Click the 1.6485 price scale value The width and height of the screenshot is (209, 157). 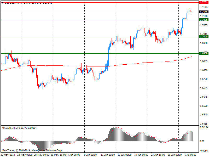point(204,124)
